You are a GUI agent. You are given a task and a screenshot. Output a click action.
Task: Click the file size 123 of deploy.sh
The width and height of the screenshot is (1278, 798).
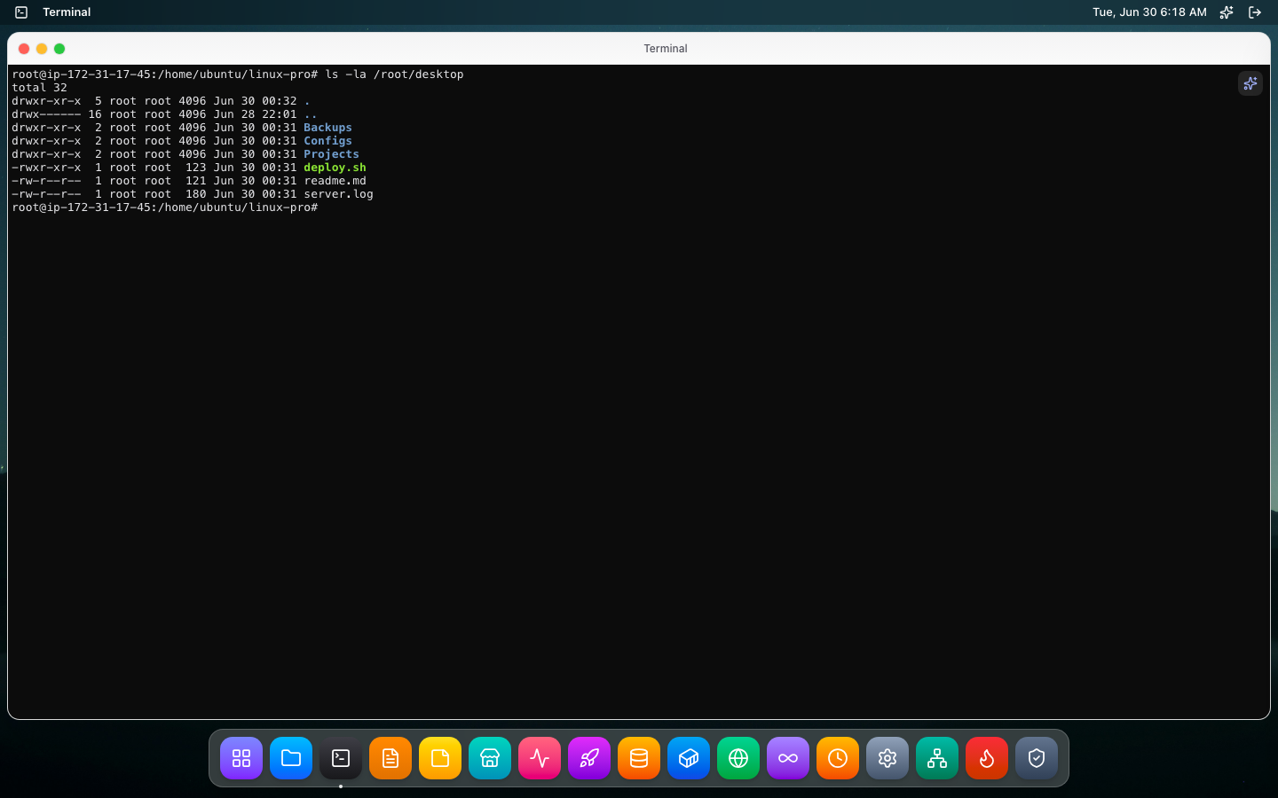pyautogui.click(x=195, y=168)
